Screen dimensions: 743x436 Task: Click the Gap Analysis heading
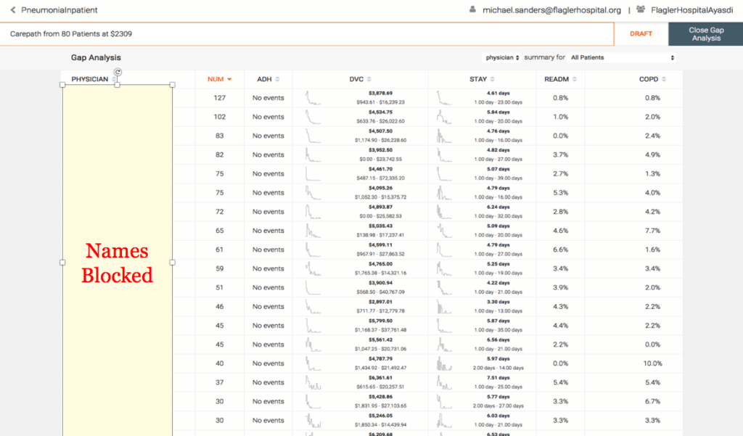click(x=96, y=57)
